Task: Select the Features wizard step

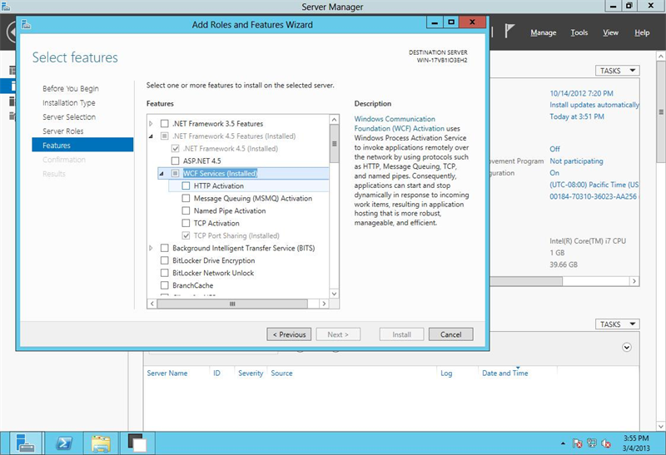Action: pyautogui.click(x=82, y=146)
